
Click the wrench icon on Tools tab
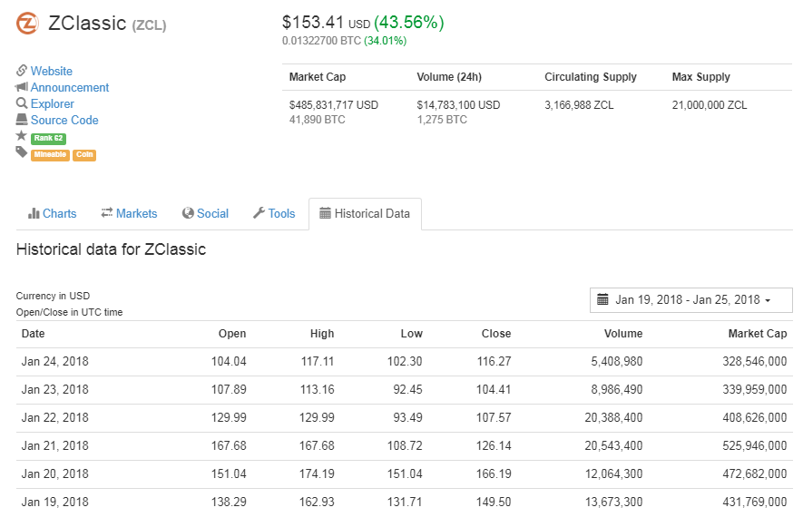pos(259,213)
